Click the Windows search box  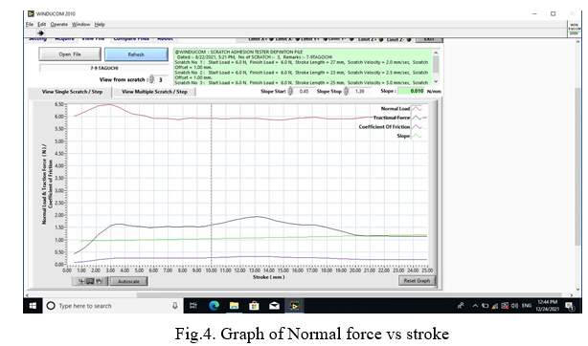112,306
